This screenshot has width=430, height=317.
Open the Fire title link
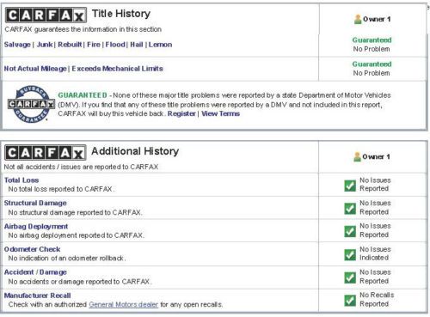(94, 45)
